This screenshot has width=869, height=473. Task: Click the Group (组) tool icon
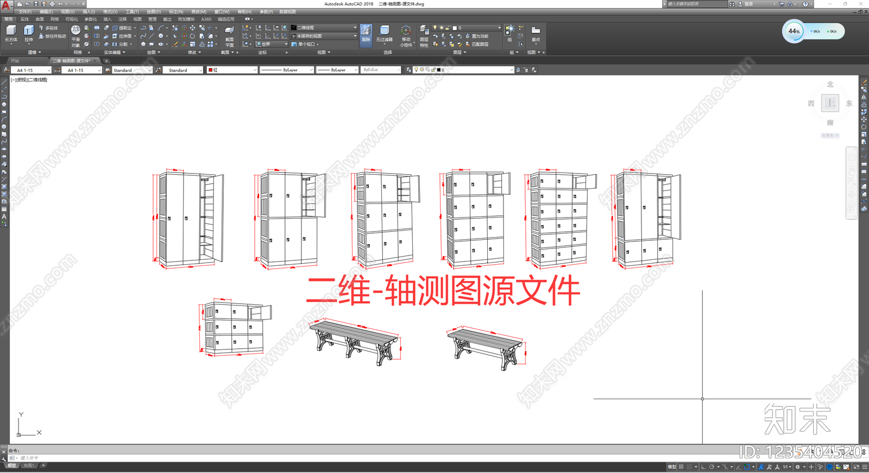click(509, 33)
